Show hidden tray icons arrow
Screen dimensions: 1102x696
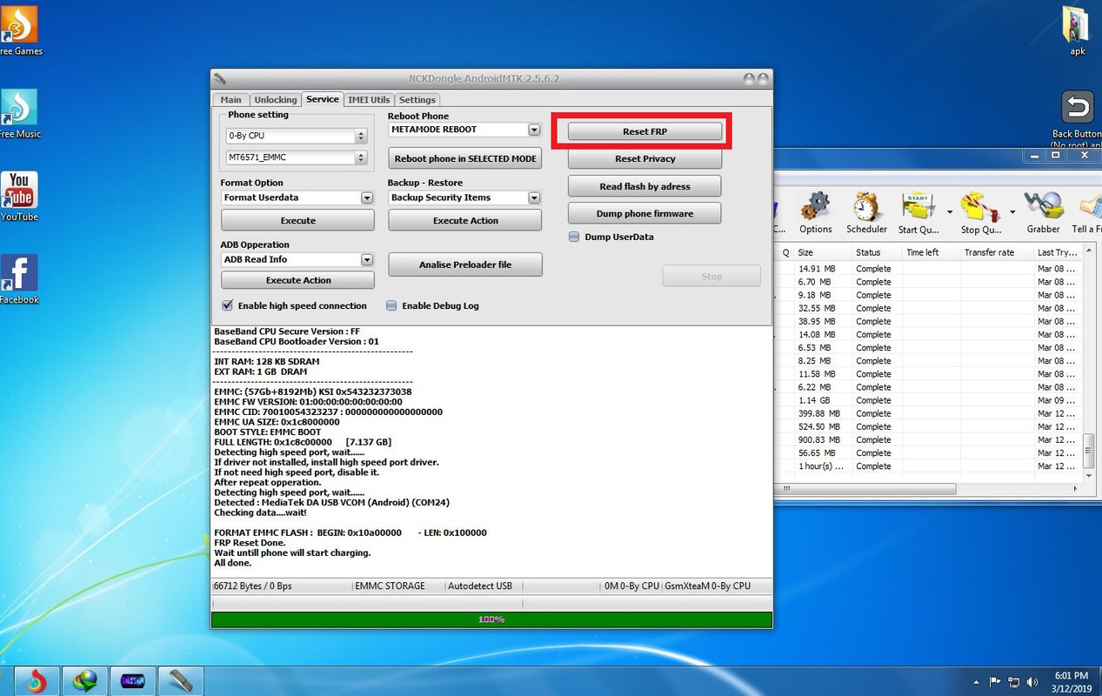[x=976, y=683]
